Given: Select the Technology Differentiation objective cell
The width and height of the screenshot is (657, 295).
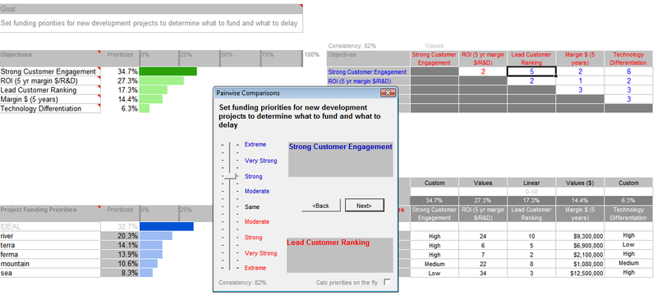Looking at the screenshot, I should (x=50, y=108).
